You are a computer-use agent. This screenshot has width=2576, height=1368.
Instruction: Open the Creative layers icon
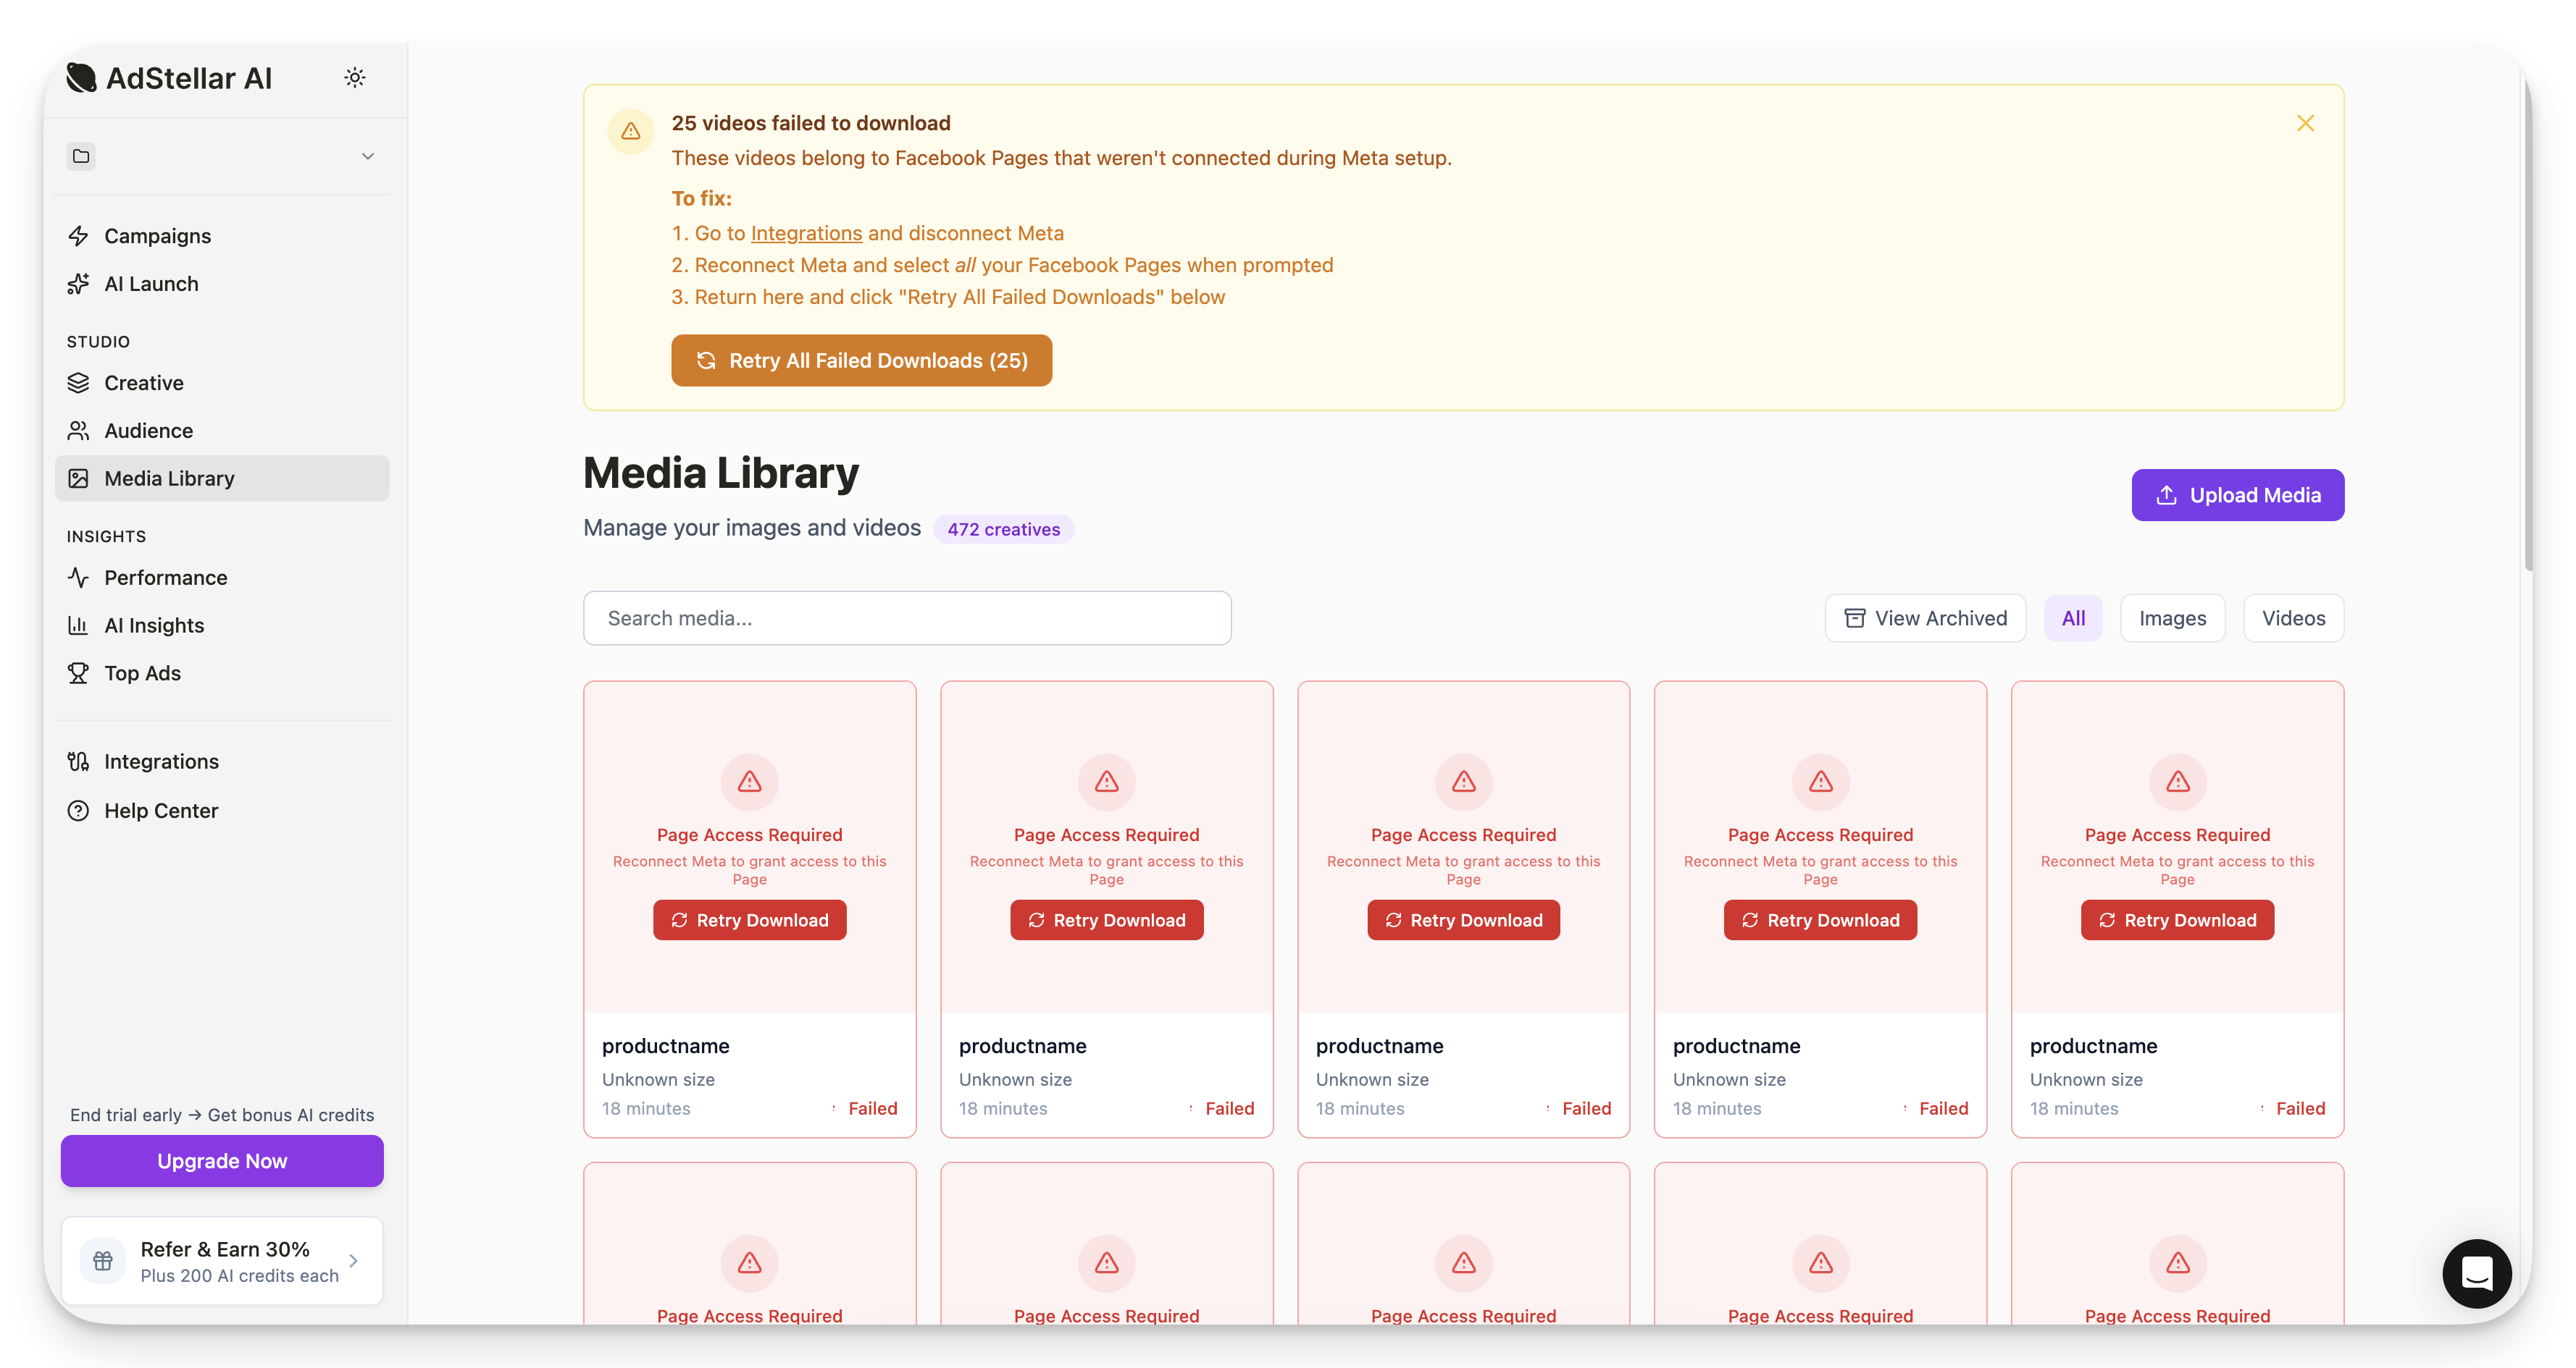coord(78,383)
